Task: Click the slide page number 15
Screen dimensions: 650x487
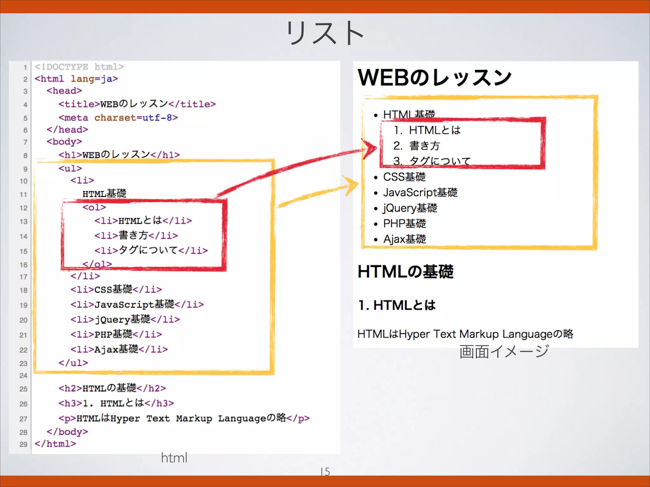Action: click(x=325, y=471)
